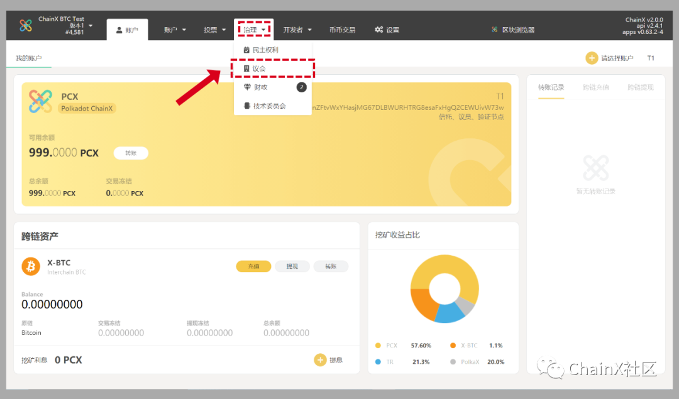This screenshot has height=399, width=679.
Task: Click the 交易冻结 0.0000 PCX value on PCX card
Action: (124, 193)
